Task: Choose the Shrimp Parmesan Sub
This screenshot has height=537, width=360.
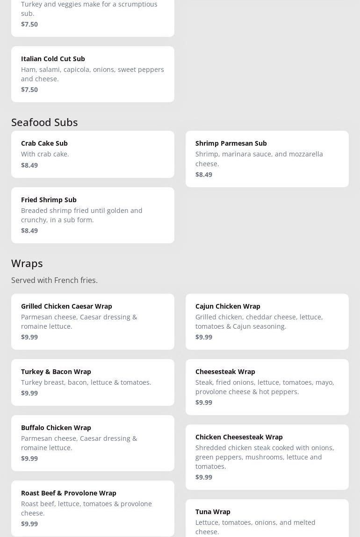Action: point(267,159)
